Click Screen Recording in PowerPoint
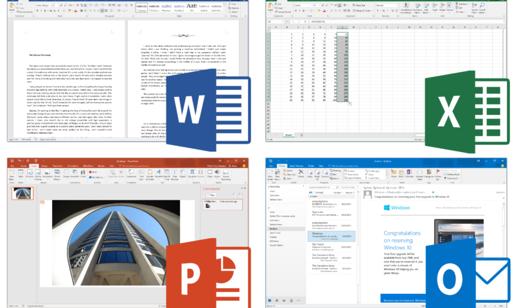 226,174
